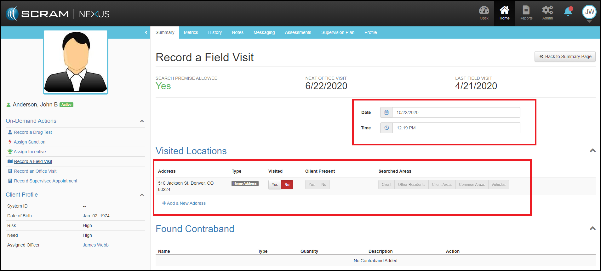The height and width of the screenshot is (271, 601).
Task: Open the Supervision Plan tab
Action: (x=338, y=32)
